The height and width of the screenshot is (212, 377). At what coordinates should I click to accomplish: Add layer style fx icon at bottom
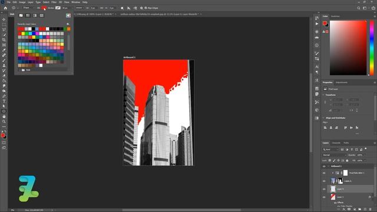(344, 210)
